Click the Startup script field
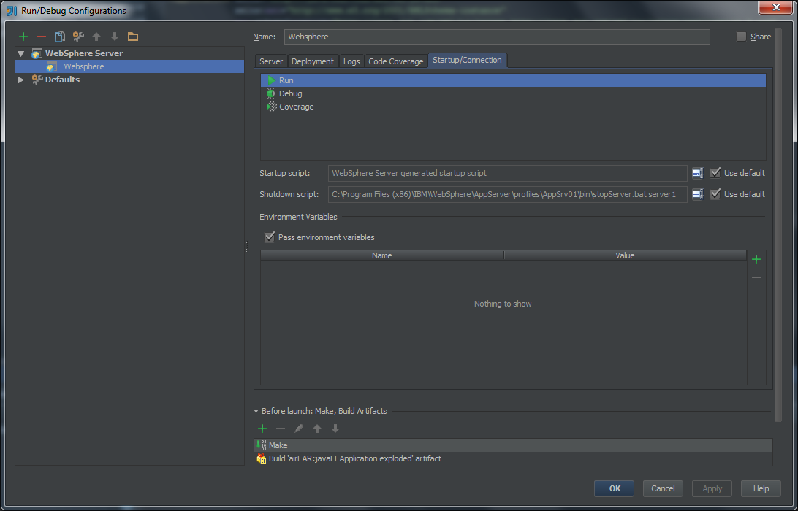The height and width of the screenshot is (511, 798). click(x=507, y=173)
